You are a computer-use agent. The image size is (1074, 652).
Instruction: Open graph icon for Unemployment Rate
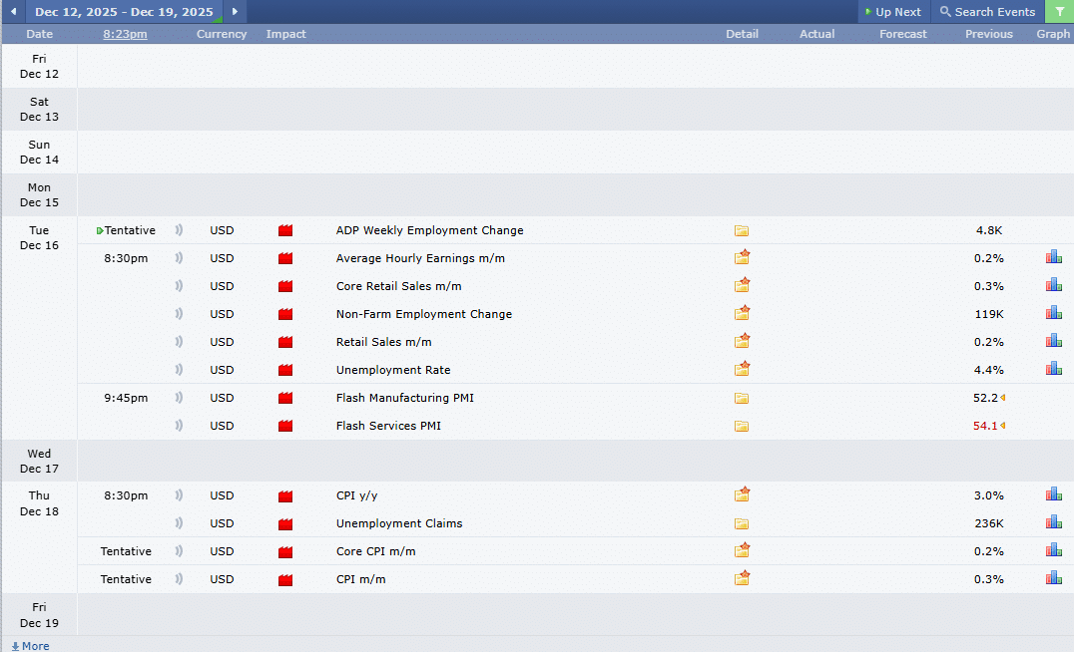(x=1053, y=369)
